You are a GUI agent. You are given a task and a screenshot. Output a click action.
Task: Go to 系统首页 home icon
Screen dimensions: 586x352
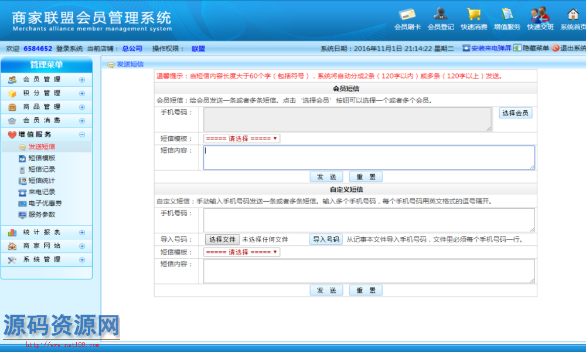click(573, 14)
